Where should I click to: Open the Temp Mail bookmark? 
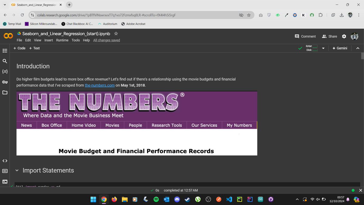(x=12, y=24)
